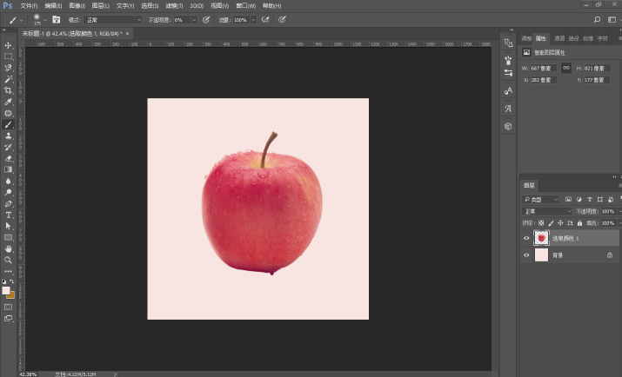This screenshot has height=377, width=622.
Task: Select the Eraser tool
Action: click(x=8, y=158)
